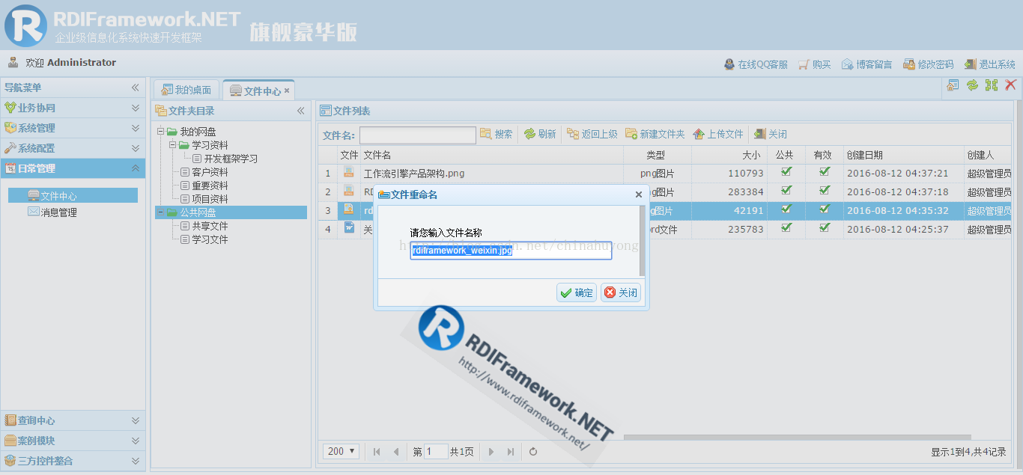Open the 购买 purchase link
Screen dimensions: 1023x475
click(x=815, y=64)
